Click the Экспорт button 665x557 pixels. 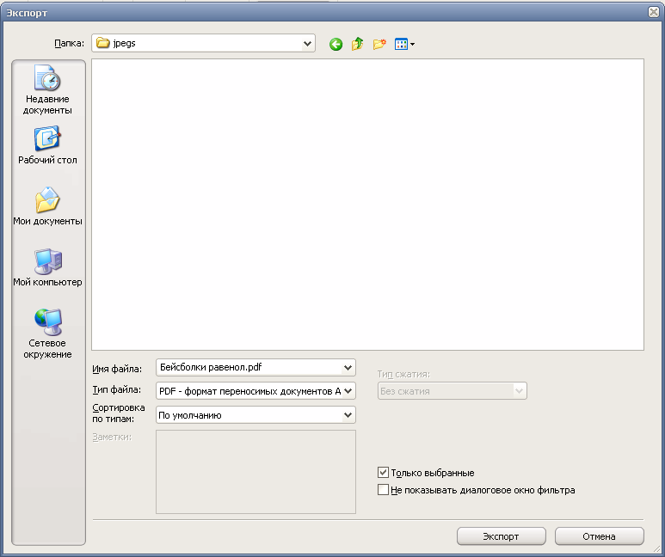[501, 536]
